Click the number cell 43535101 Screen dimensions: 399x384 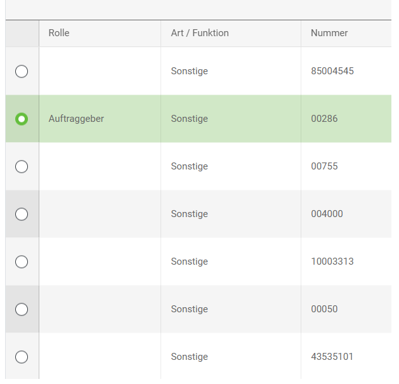coord(332,357)
